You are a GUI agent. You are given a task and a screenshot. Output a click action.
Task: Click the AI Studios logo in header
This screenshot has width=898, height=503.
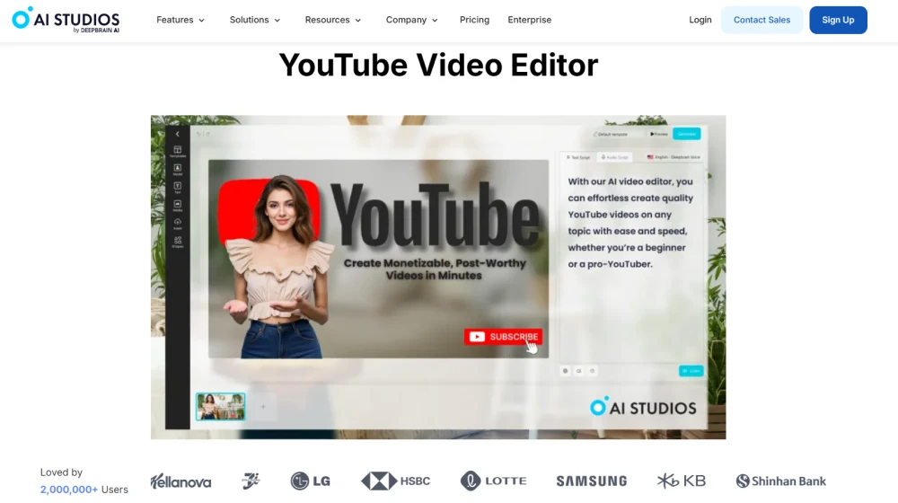(x=66, y=20)
